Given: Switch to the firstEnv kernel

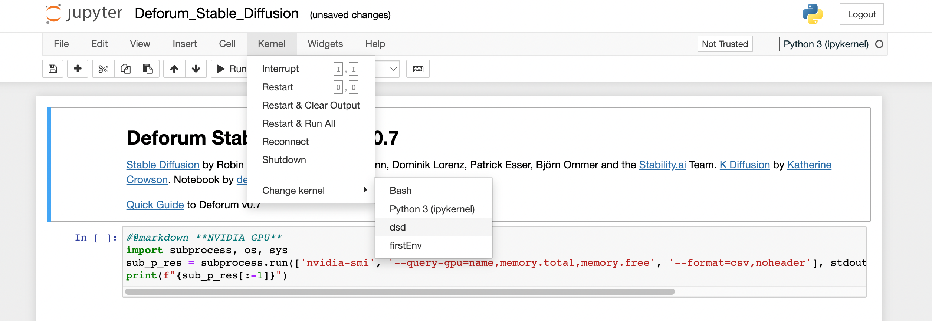Looking at the screenshot, I should point(406,245).
